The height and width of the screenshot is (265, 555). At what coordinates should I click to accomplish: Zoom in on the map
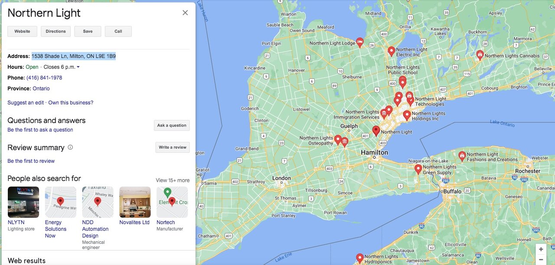[x=541, y=249]
